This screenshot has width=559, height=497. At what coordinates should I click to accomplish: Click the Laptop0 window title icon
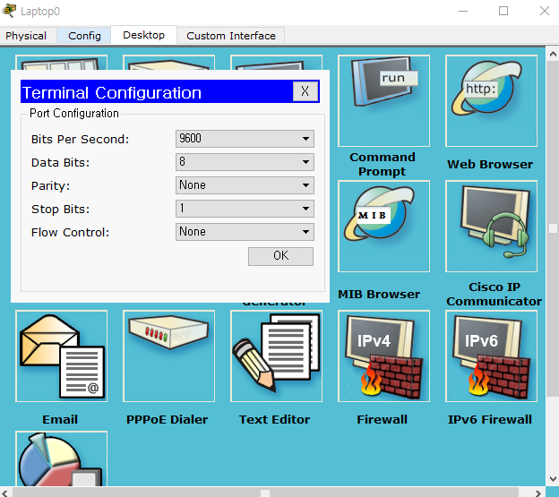[9, 11]
